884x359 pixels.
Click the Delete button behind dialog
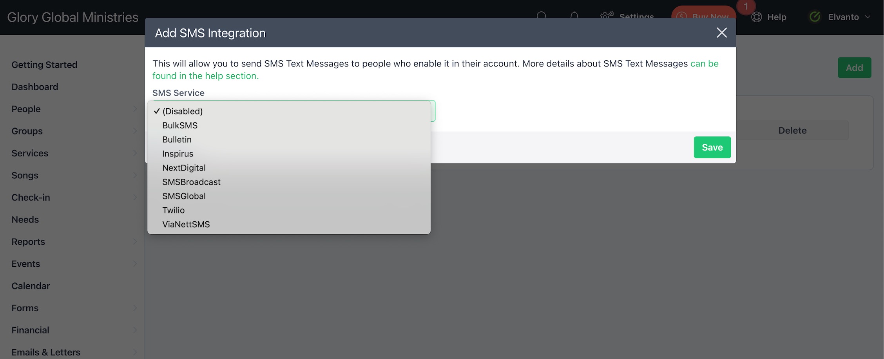tap(792, 131)
